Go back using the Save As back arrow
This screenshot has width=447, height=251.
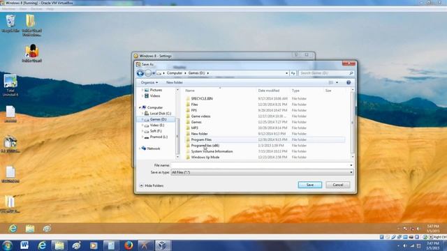(x=140, y=73)
